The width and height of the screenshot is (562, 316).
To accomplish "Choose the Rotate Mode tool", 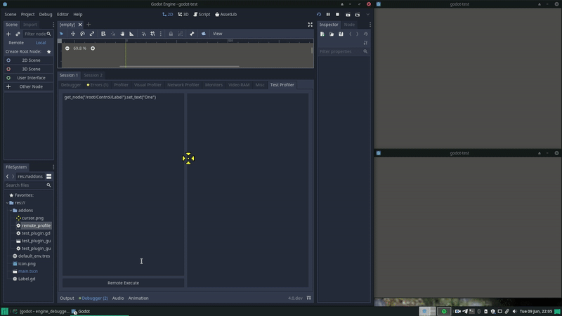I will 82,34.
